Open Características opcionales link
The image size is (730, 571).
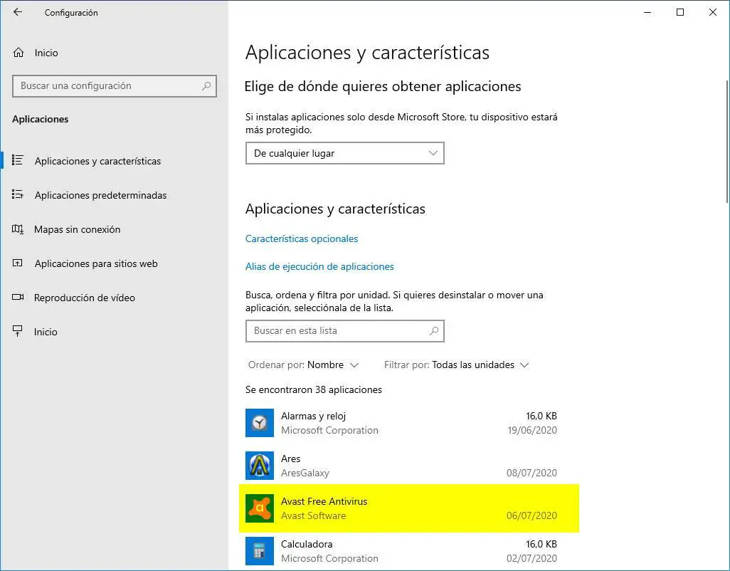tap(302, 239)
